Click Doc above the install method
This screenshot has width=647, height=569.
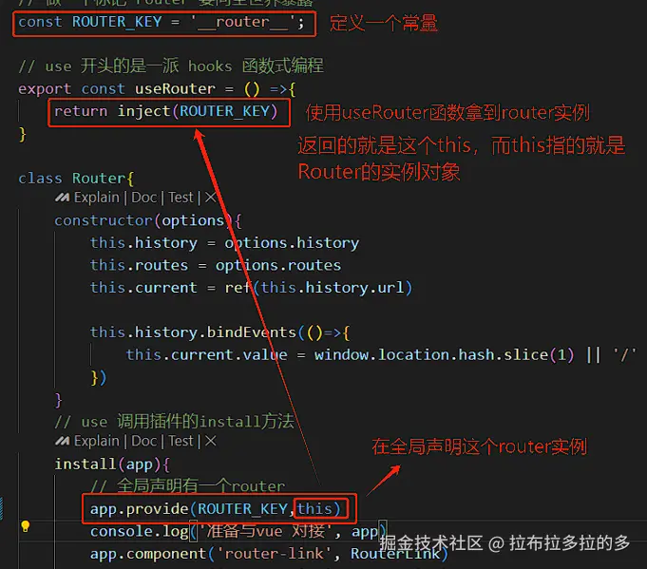[x=143, y=441]
